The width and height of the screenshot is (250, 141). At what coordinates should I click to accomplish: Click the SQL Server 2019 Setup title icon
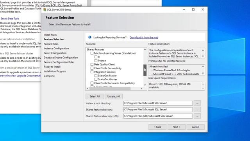click(45, 9)
